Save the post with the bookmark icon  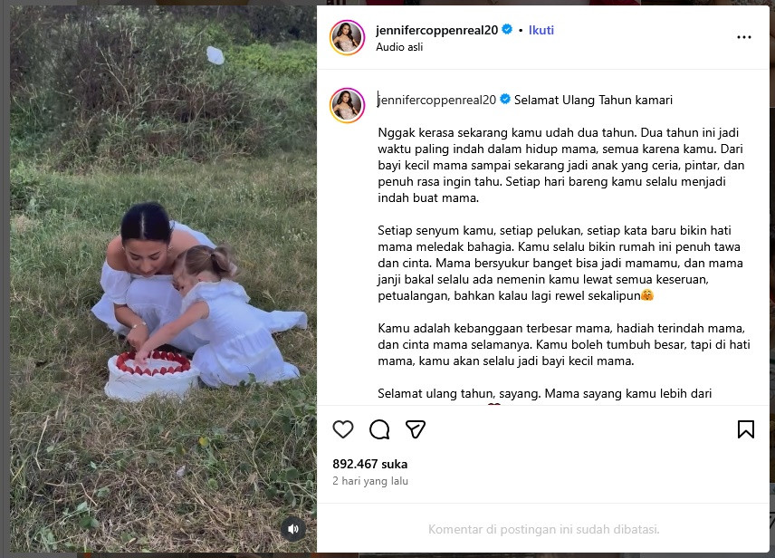tap(745, 428)
